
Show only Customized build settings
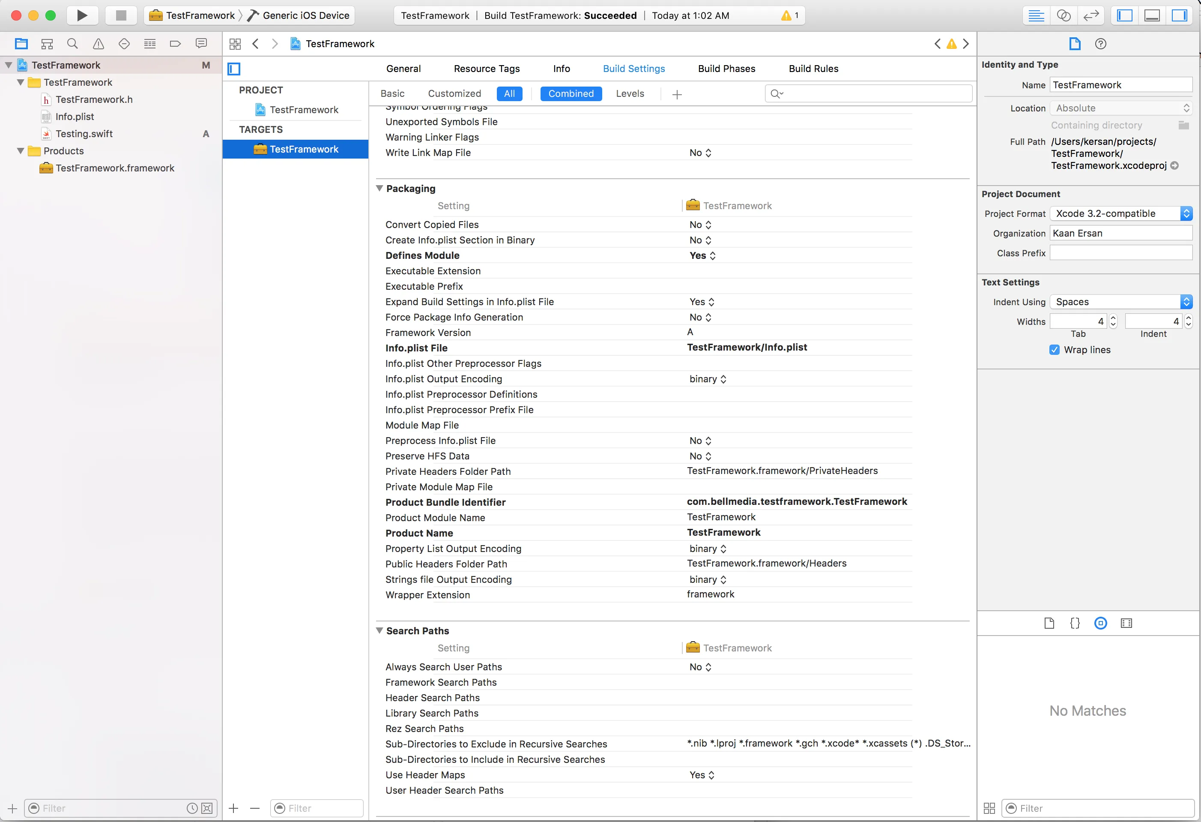[454, 93]
